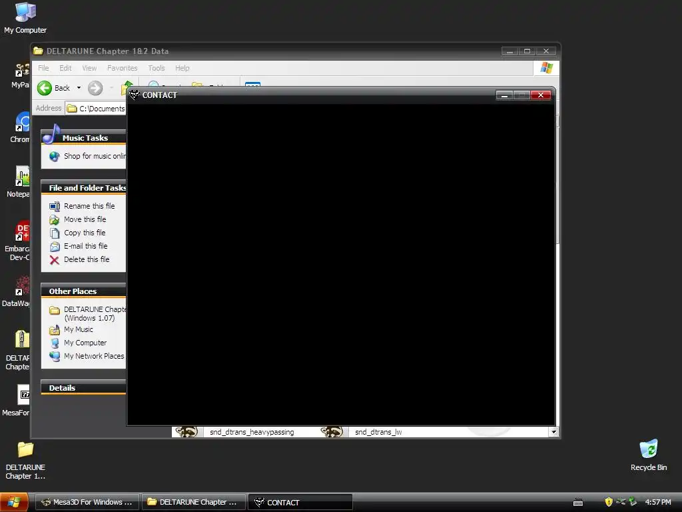
Task: Open the Help menu in Explorer
Action: (182, 68)
